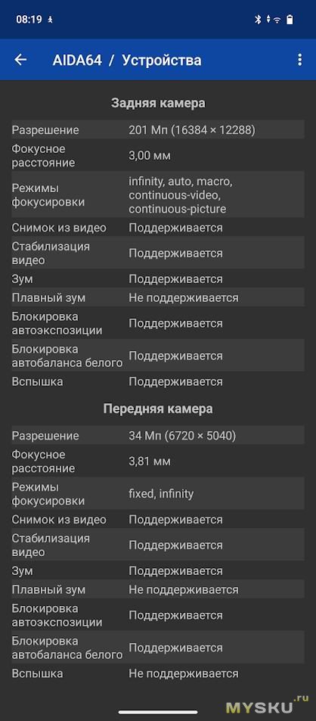Select the fixed, infinity focus modes row
The height and width of the screenshot is (721, 316).
158,494
